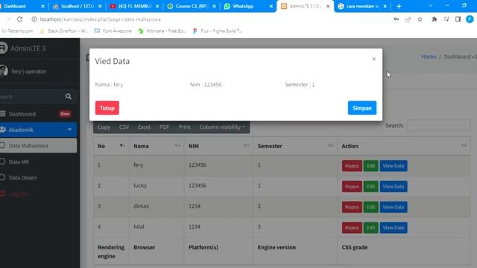477x268 pixels.
Task: Click the site info icon in address bar
Action: click(34, 19)
